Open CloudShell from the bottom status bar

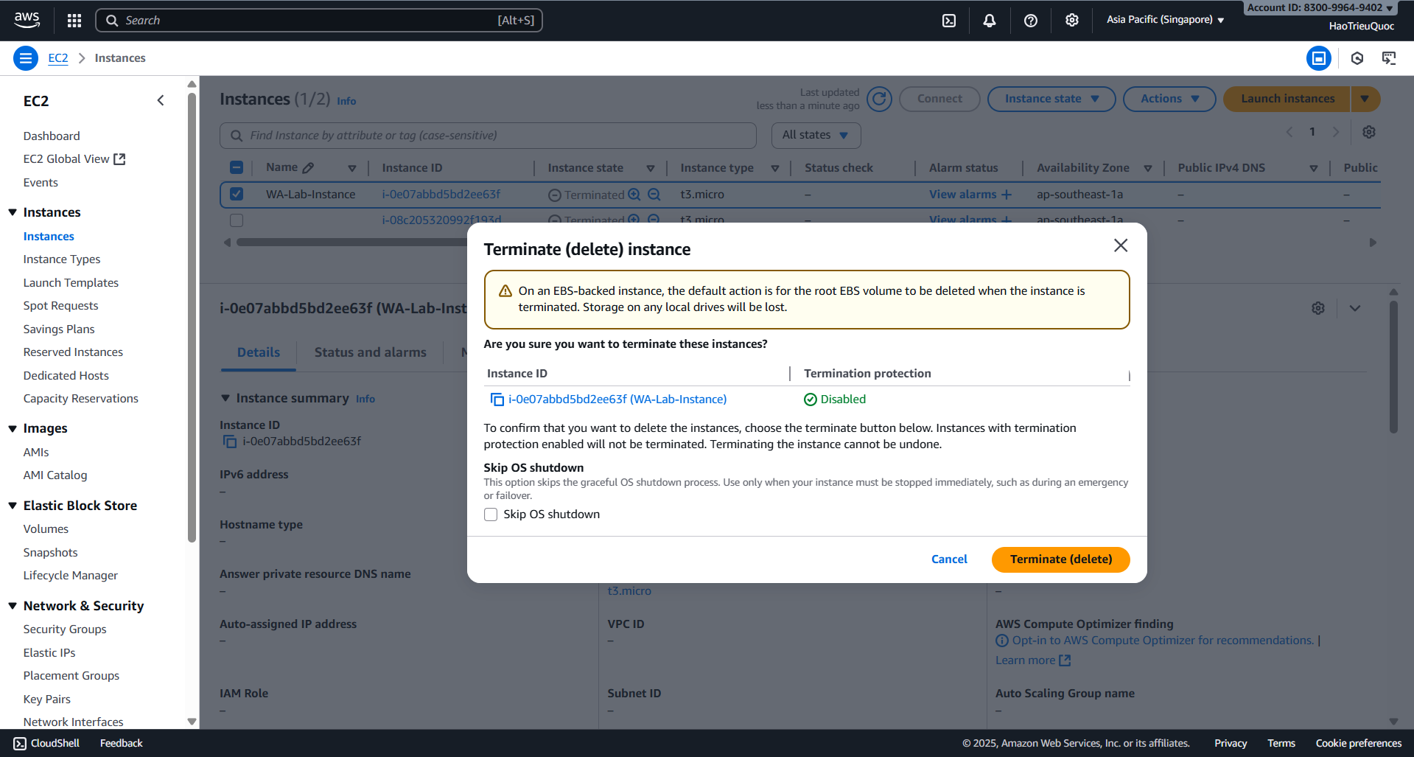[x=46, y=743]
